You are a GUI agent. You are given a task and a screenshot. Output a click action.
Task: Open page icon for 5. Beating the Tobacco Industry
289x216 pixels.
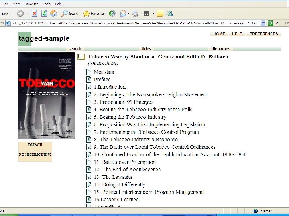pyautogui.click(x=89, y=117)
